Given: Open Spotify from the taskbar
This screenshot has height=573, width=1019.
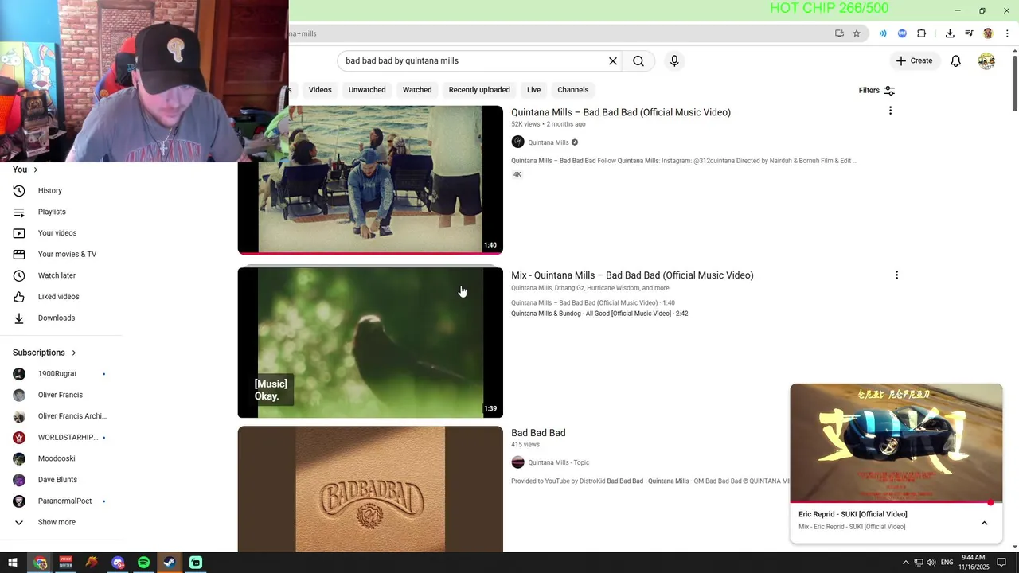Looking at the screenshot, I should tap(143, 563).
